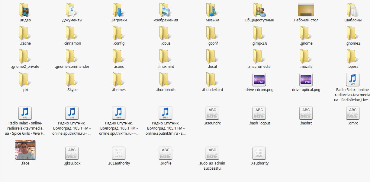This screenshot has height=182, width=370.
Task: Select the Общедоступные public folder
Action: coord(259,10)
